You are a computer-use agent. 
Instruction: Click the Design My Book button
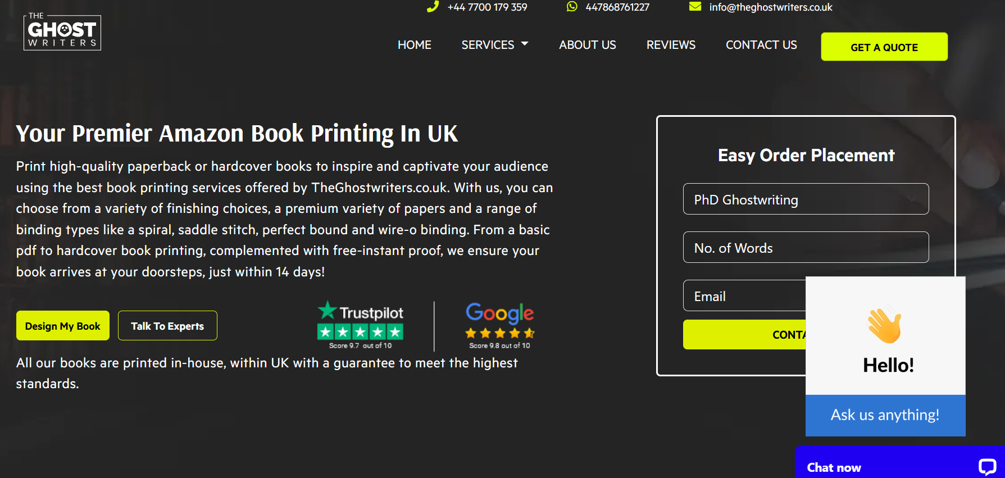click(63, 326)
